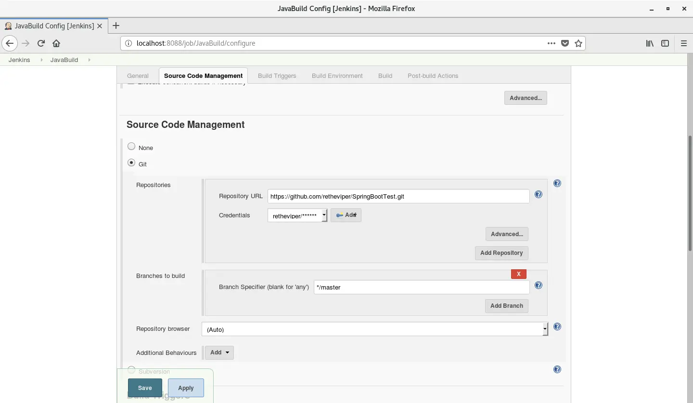Screen dimensions: 693x403
Task: Open help for Branch Specifier field
Action: (539, 285)
